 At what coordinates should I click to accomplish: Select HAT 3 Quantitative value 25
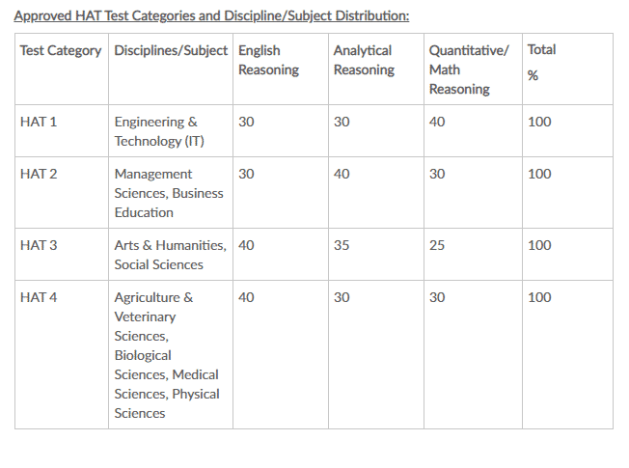tap(437, 245)
